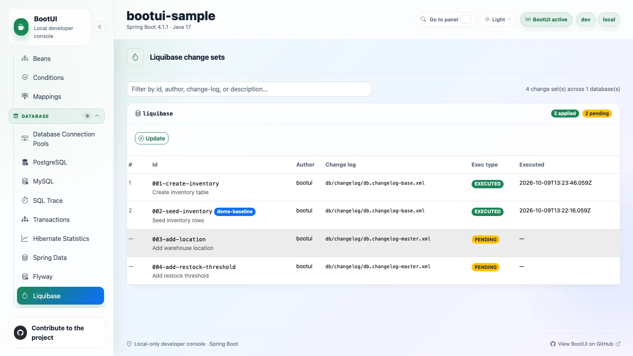Open the Light theme dropdown
The image size is (633, 356).
click(x=498, y=19)
